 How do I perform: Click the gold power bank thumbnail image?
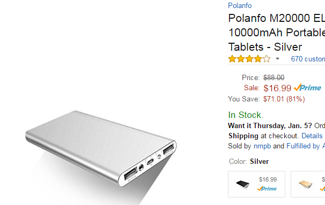(x=305, y=184)
